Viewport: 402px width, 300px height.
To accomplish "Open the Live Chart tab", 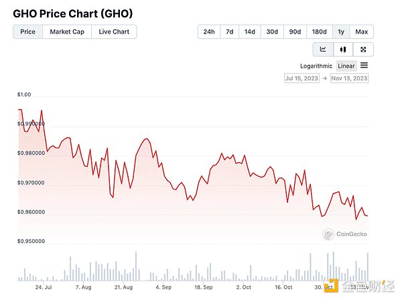I will [114, 31].
